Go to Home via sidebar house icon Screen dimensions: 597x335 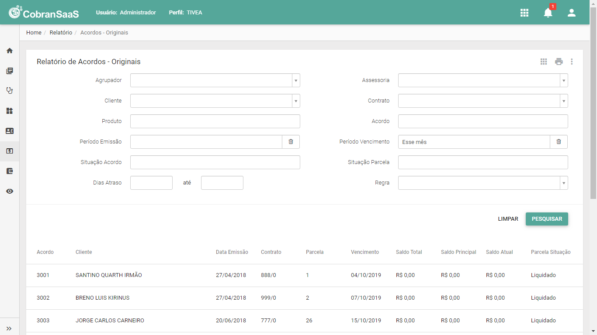tap(10, 51)
